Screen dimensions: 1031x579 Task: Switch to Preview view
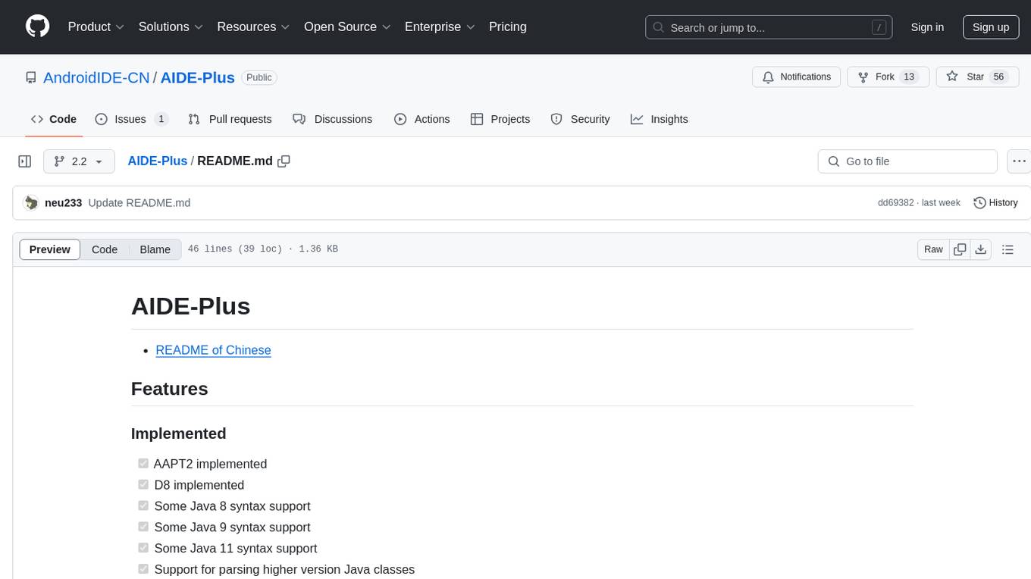50,249
